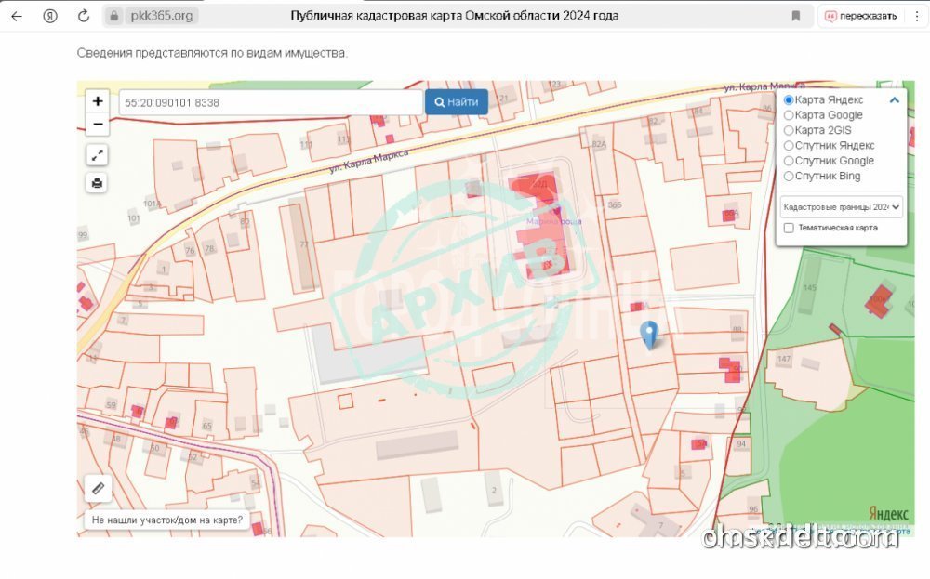Zoom out with the minus button
930x579 pixels.
pyautogui.click(x=98, y=124)
